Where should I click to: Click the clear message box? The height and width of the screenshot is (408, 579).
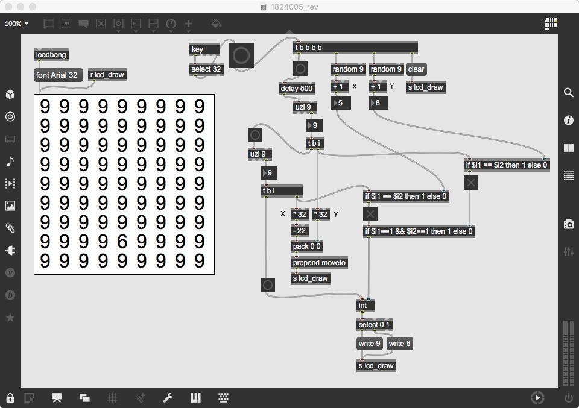pyautogui.click(x=416, y=69)
